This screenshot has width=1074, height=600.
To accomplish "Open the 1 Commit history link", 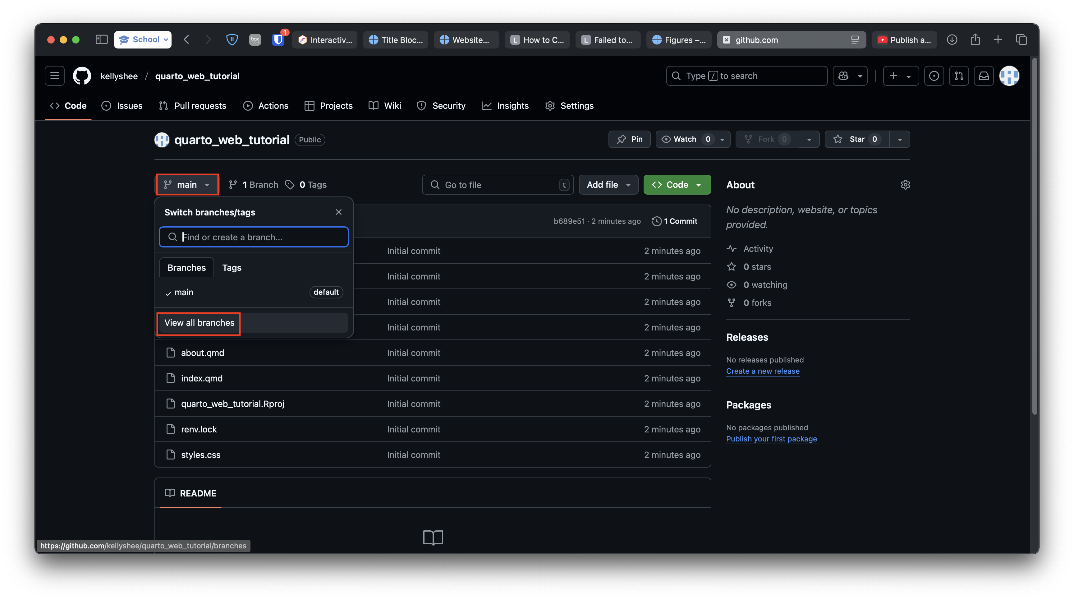I will tap(675, 221).
